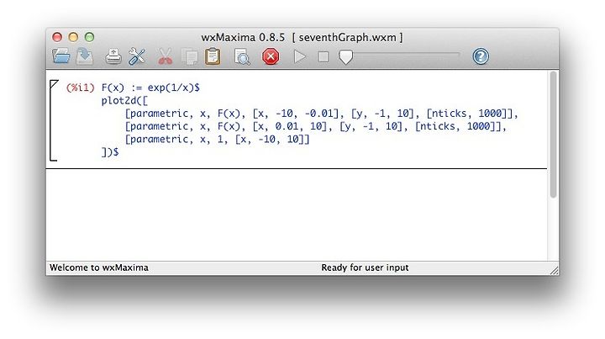Viewport: 605px width, 339px height.
Task: Click 'Ready for user input' status text
Action: [365, 267]
